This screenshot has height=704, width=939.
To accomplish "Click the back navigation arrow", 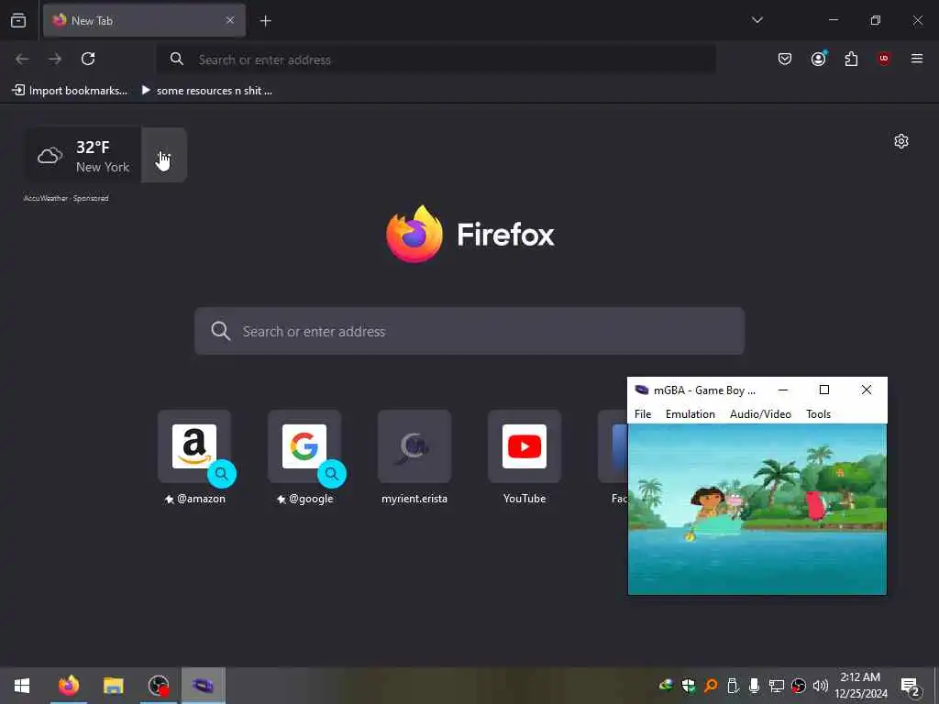I will point(22,59).
